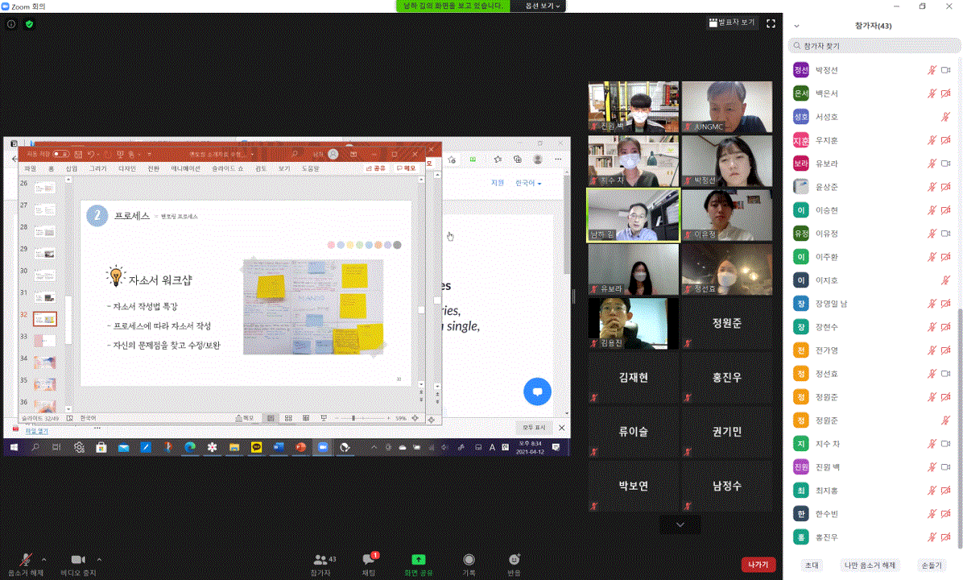
Task: Open 반응 reactions menu
Action: pyautogui.click(x=514, y=565)
